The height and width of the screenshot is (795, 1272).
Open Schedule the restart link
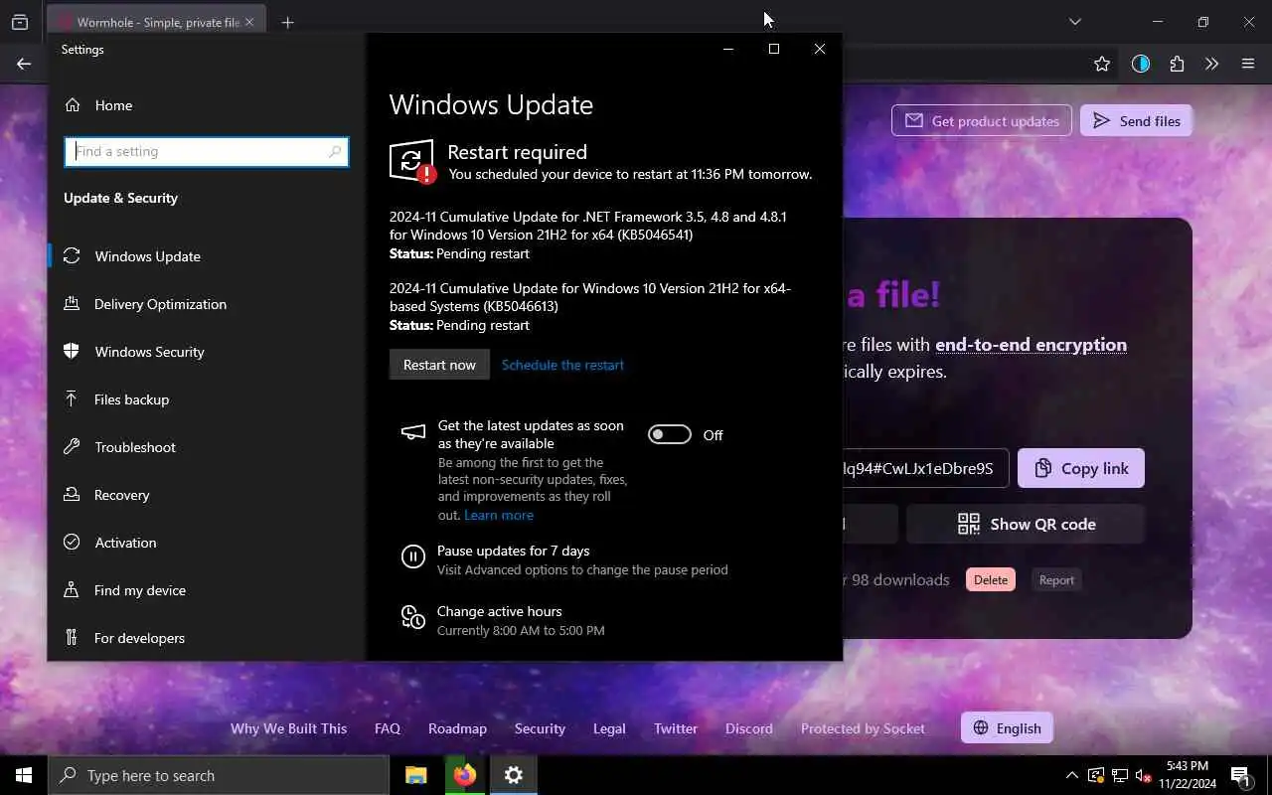pos(562,365)
